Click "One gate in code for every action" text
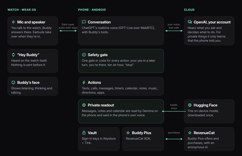The width and height of the screenshot is (242, 156). (118, 63)
